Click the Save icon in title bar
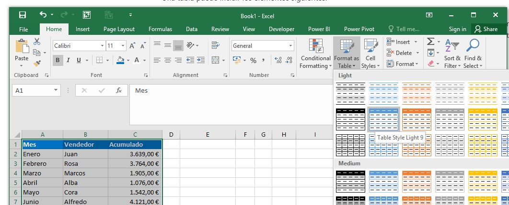509x205 pixels. (23, 15)
